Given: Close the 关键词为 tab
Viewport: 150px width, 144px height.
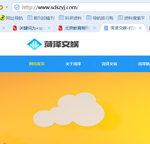Looking at the screenshot, I should point(49,28).
